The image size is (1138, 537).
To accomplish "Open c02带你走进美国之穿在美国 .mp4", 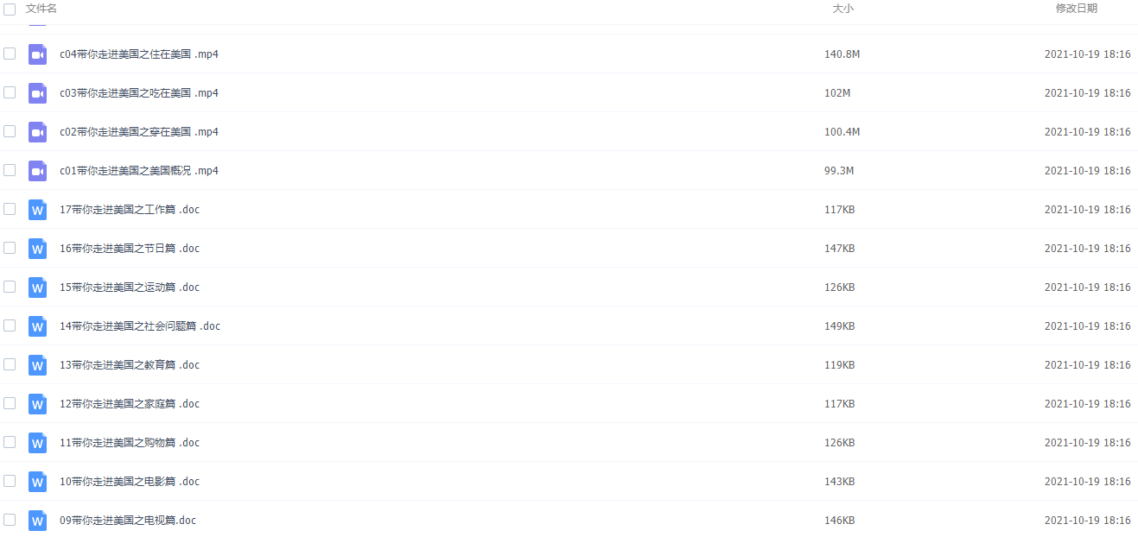I will coord(139,132).
